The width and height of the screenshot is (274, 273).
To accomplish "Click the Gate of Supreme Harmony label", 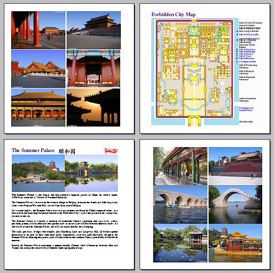I will 247,100.
